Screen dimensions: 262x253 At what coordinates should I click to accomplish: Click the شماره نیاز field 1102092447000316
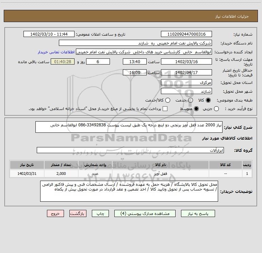(x=186, y=34)
